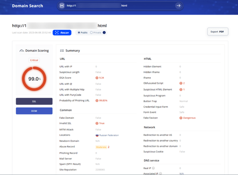
Task: Click the Russian Federation flag icon
Action: coord(97,135)
